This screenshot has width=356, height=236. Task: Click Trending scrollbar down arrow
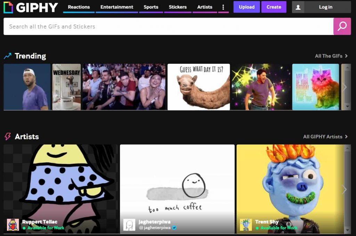(347, 107)
